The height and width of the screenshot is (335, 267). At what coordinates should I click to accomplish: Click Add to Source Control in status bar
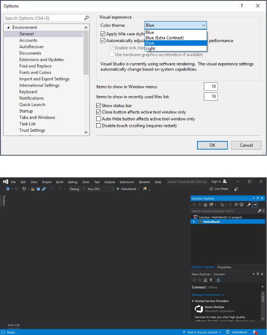click(x=202, y=332)
